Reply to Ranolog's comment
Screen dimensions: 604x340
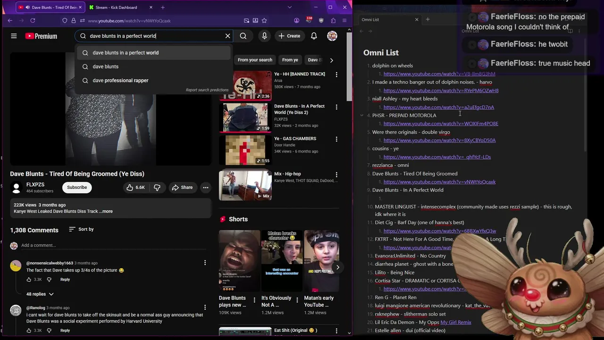click(x=65, y=331)
